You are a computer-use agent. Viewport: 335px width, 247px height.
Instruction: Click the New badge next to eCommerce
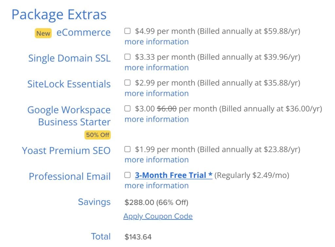coord(43,33)
